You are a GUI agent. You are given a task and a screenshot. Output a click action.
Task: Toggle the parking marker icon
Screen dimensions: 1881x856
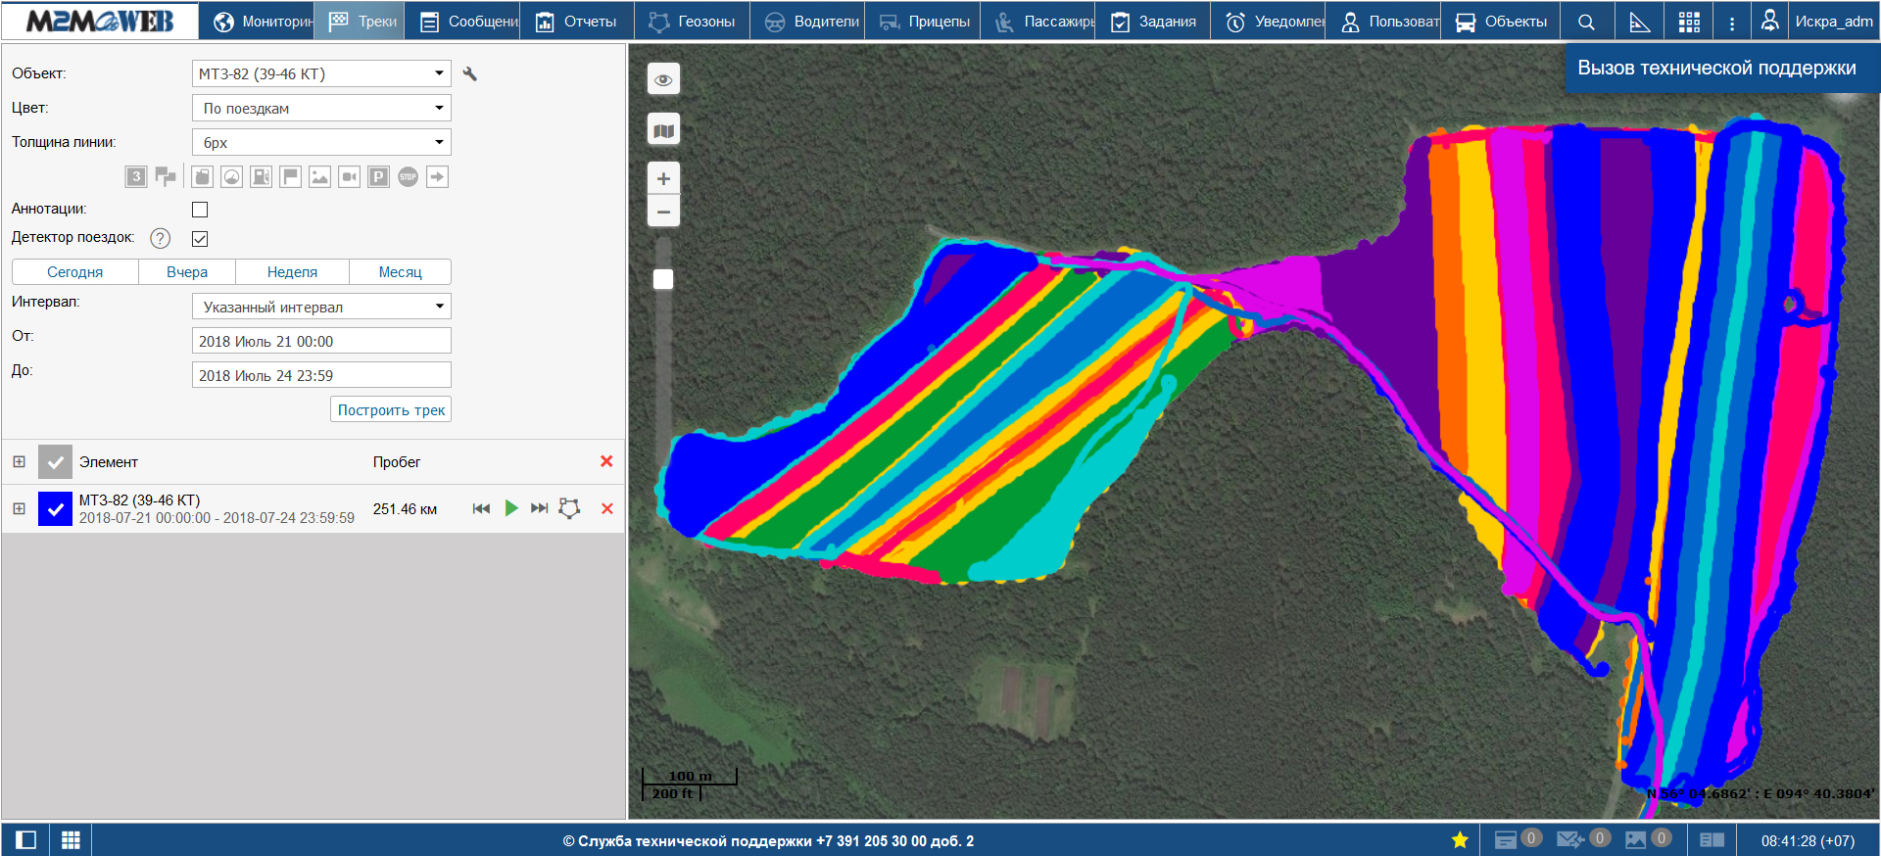[x=379, y=176]
